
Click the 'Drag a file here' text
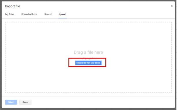pyautogui.click(x=88, y=52)
